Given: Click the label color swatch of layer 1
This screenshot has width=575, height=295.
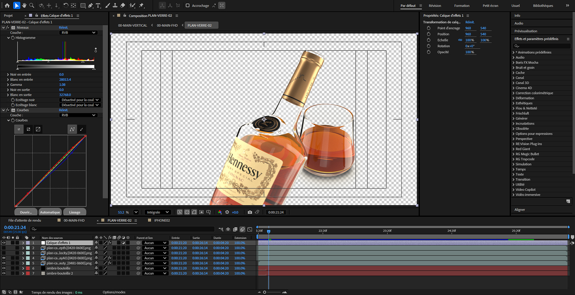Looking at the screenshot, I should 28,243.
